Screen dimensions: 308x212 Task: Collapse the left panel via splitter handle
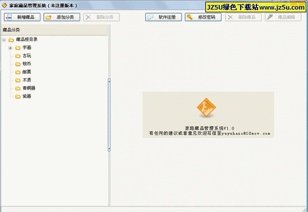click(109, 115)
